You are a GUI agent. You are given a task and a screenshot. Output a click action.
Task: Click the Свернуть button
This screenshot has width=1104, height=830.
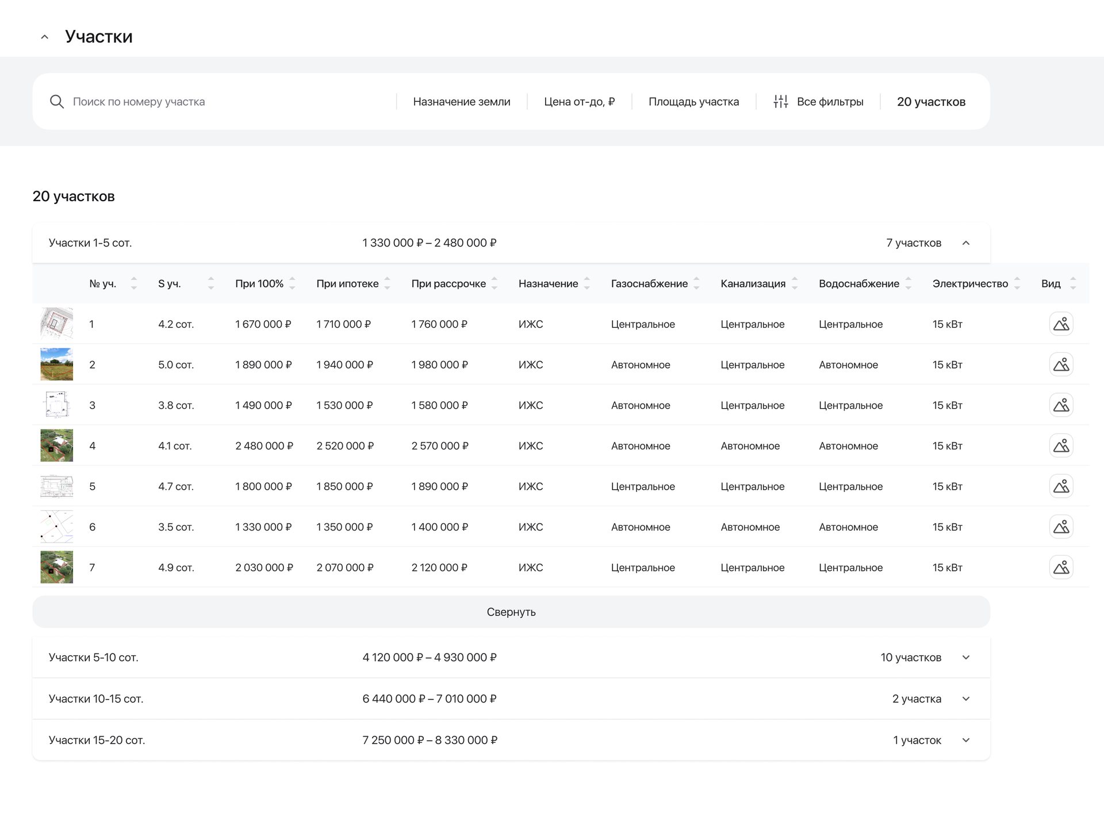click(x=511, y=612)
